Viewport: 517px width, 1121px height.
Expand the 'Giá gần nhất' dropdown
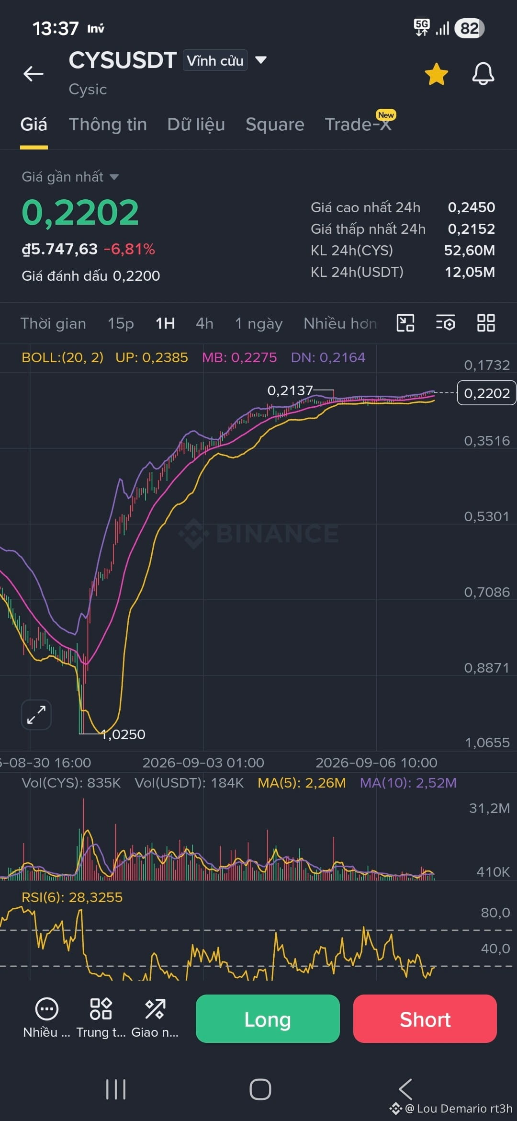70,177
